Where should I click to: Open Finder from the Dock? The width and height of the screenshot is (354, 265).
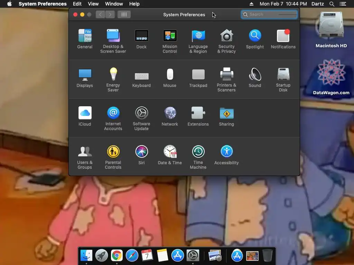pos(86,256)
